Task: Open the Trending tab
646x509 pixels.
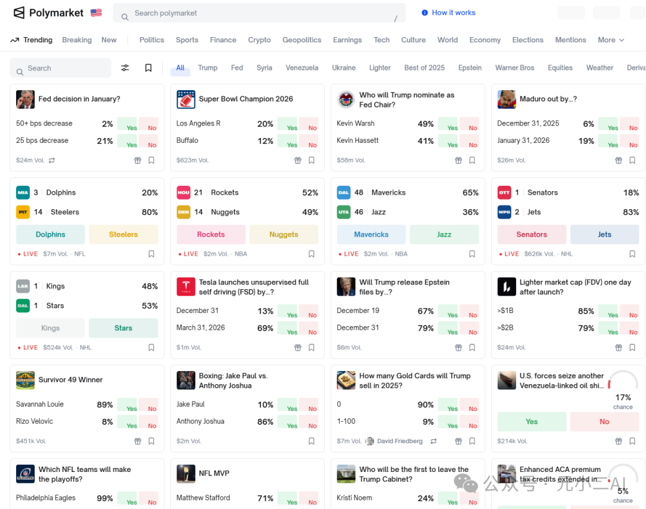Action: click(32, 40)
